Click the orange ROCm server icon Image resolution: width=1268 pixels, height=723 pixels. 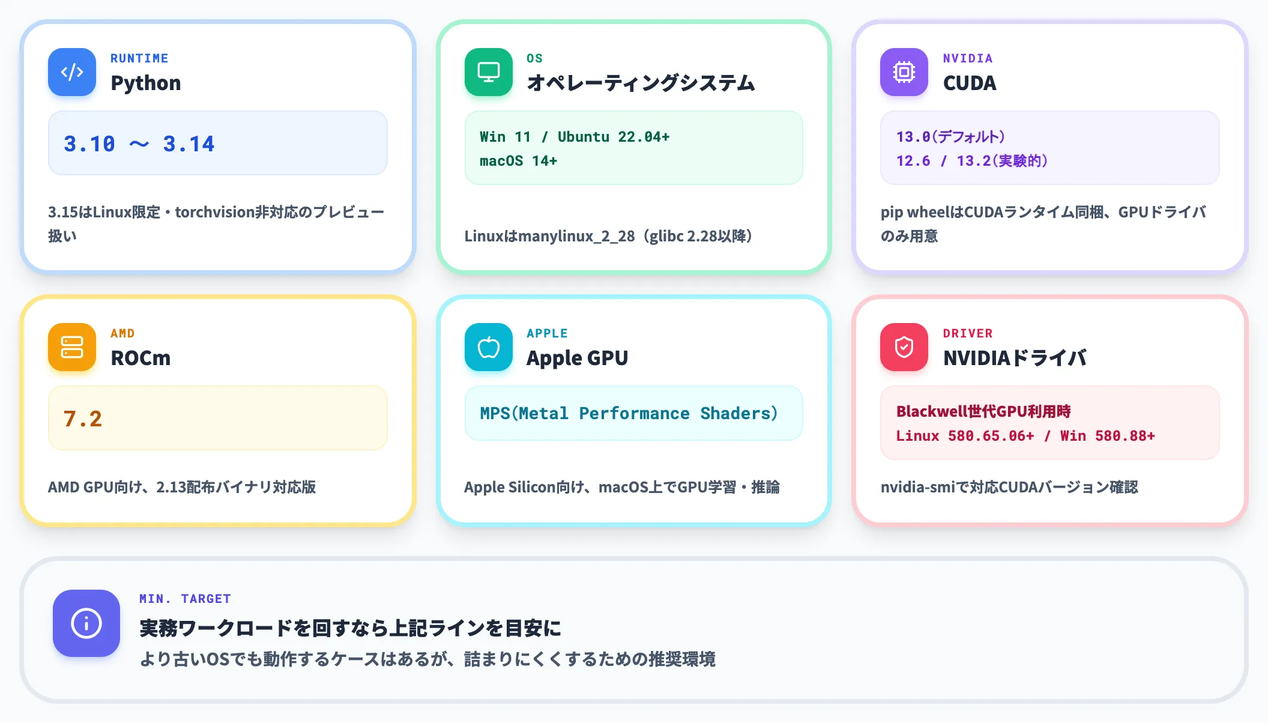(x=72, y=347)
